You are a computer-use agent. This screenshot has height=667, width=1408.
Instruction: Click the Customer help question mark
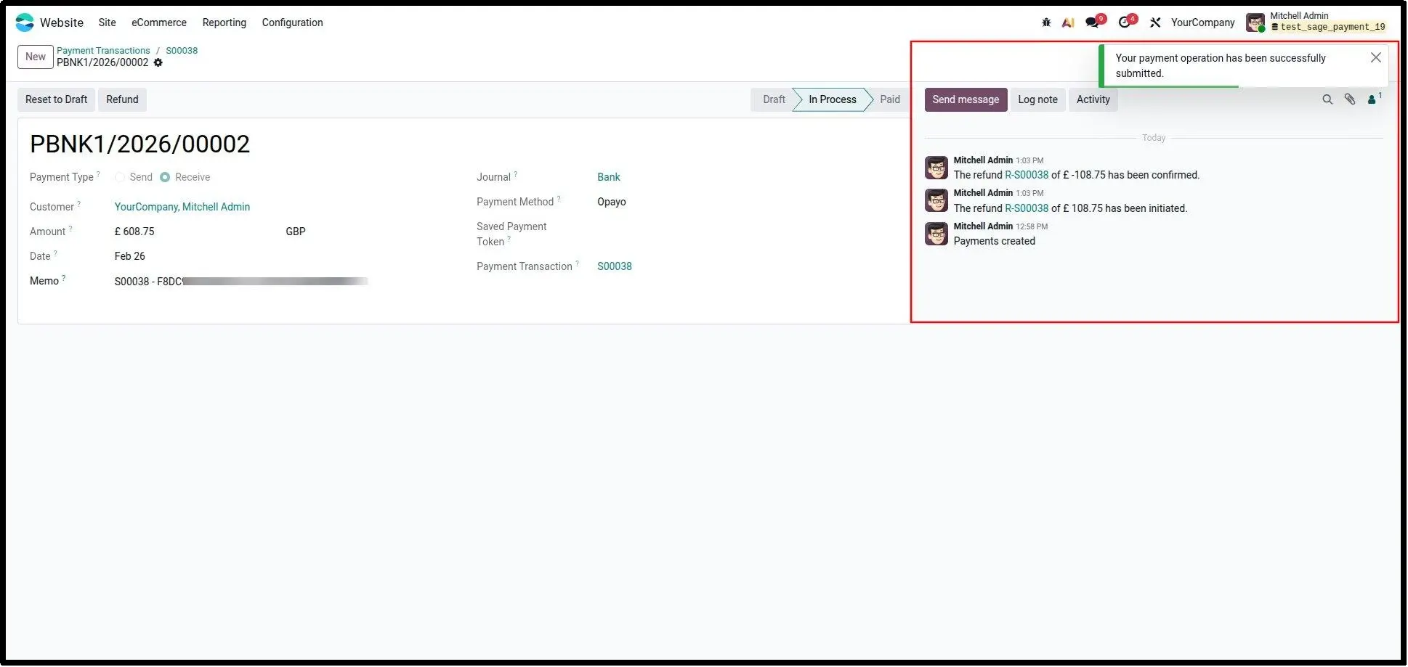point(78,205)
